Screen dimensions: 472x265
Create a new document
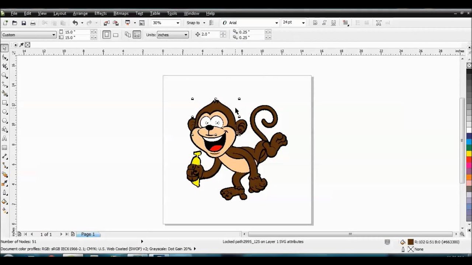click(x=6, y=23)
